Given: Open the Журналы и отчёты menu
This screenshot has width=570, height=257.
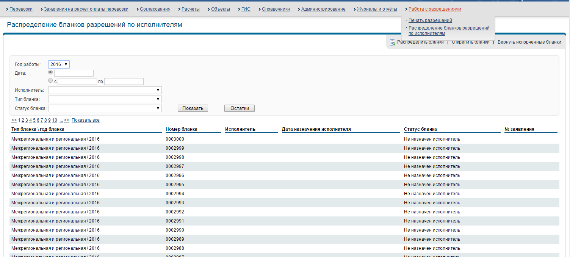Looking at the screenshot, I should [x=377, y=9].
